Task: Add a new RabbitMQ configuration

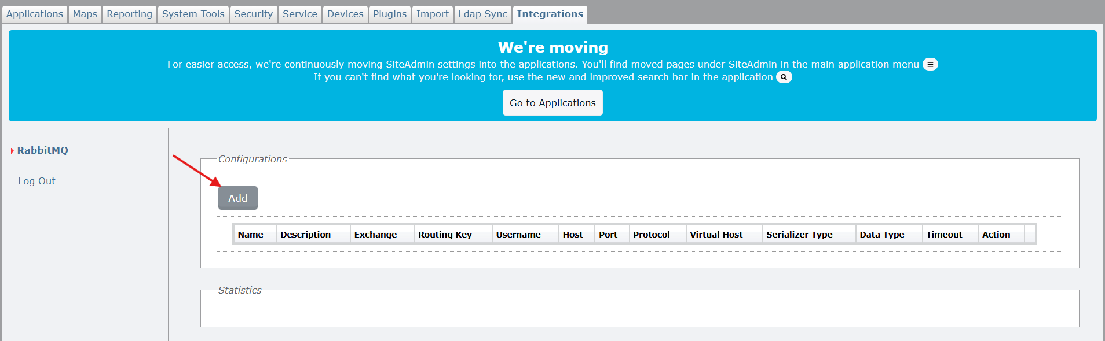Action: click(x=238, y=198)
